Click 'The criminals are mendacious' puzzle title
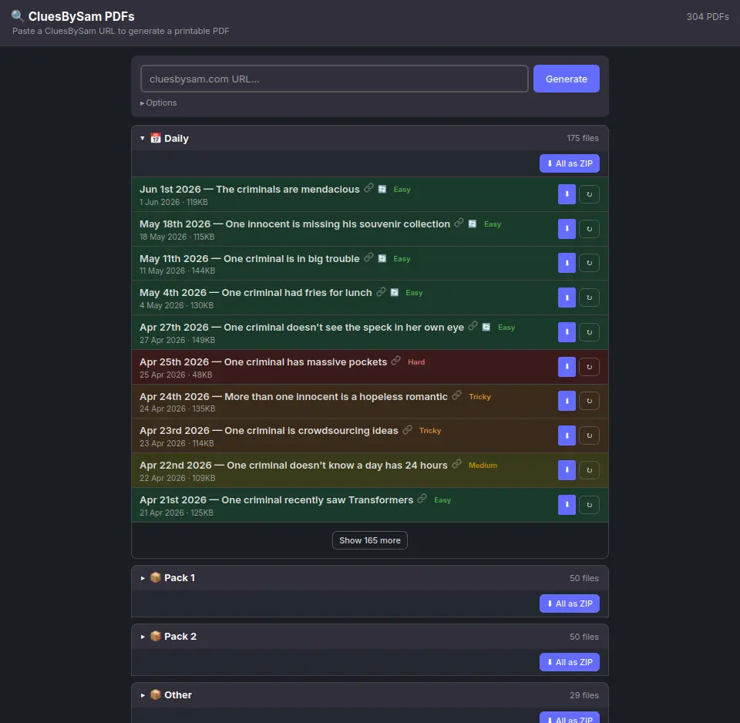 pyautogui.click(x=288, y=190)
